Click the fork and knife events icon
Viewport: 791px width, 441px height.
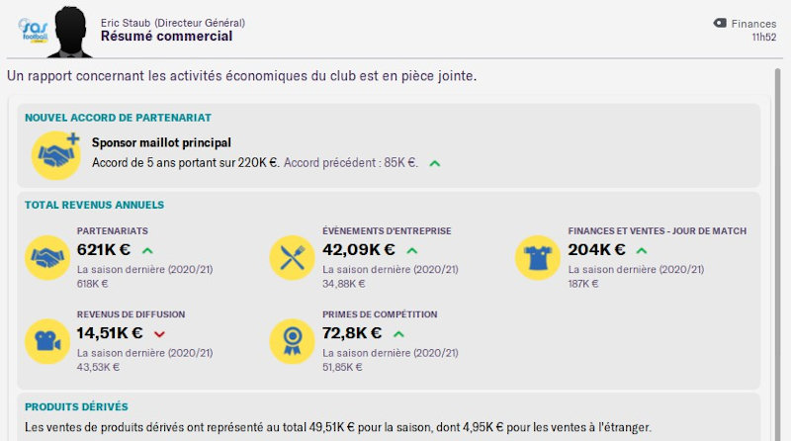(293, 258)
